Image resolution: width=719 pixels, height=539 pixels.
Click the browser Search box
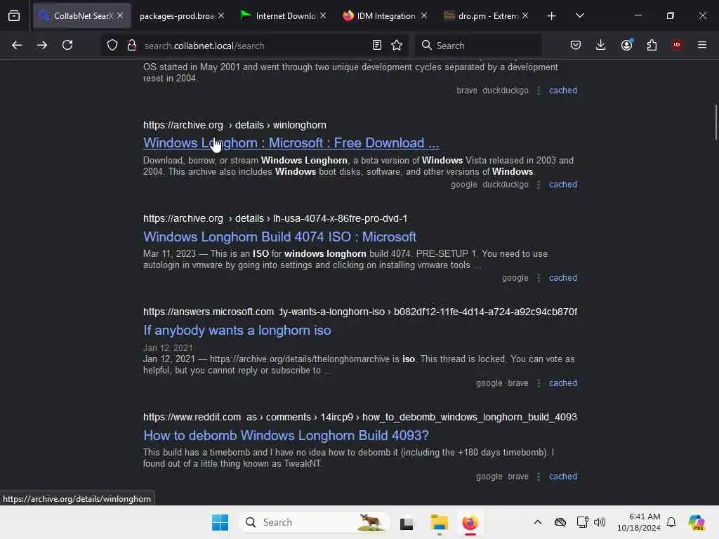click(x=478, y=46)
